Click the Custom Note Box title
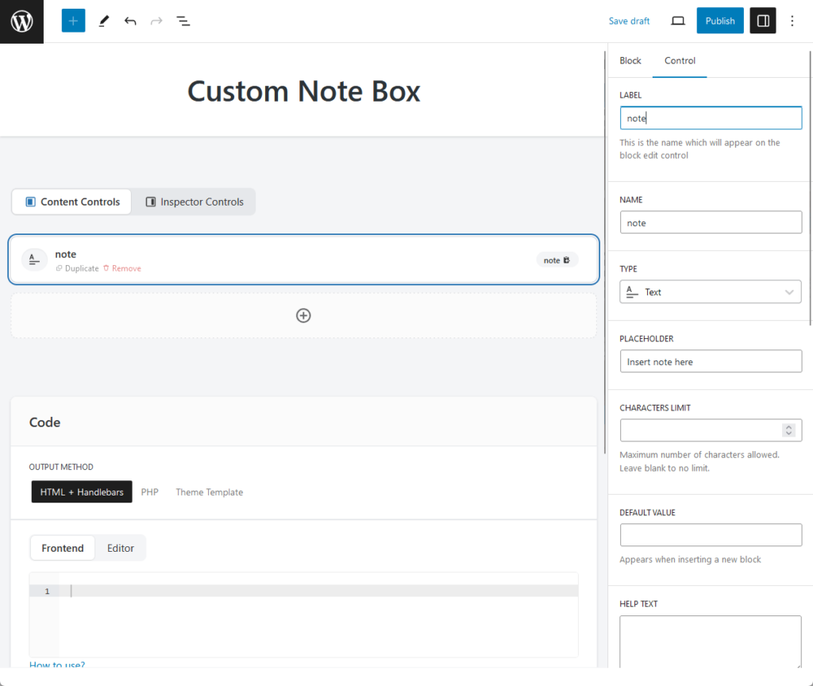This screenshot has width=813, height=686. [x=303, y=91]
